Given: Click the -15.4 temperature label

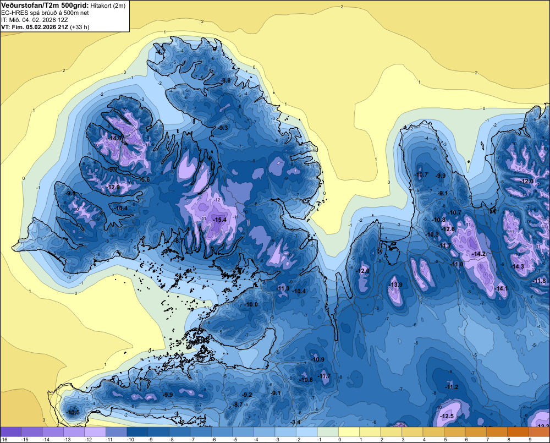Looking at the screenshot, I should 219,220.
